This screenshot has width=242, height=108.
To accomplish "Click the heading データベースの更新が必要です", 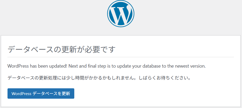I will point(61,49).
